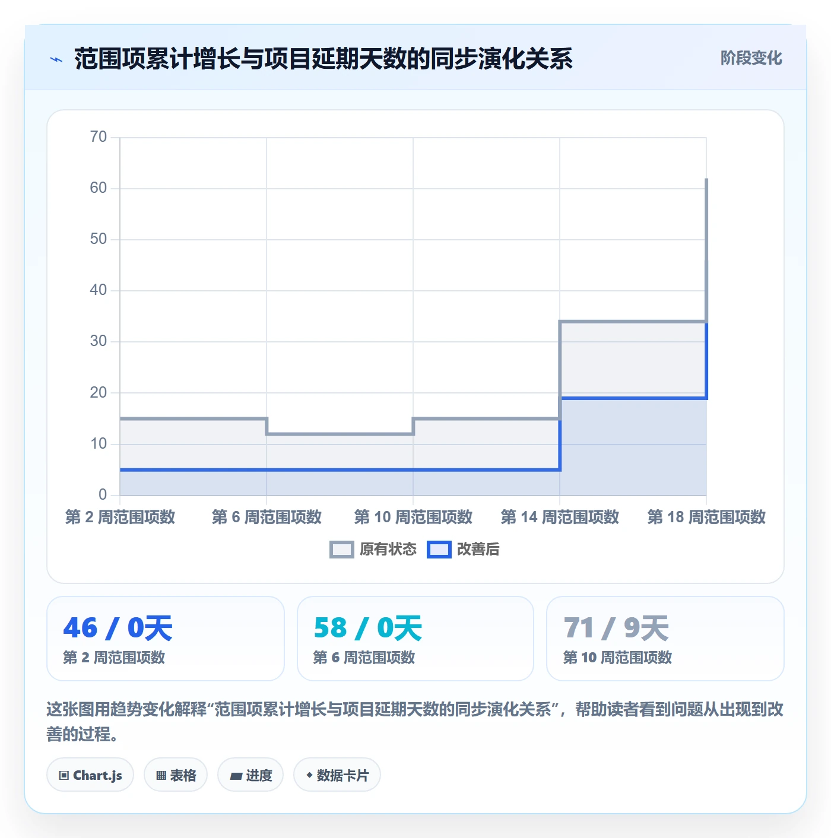Click the 第 10 周范围项数 x-axis label

tap(413, 518)
